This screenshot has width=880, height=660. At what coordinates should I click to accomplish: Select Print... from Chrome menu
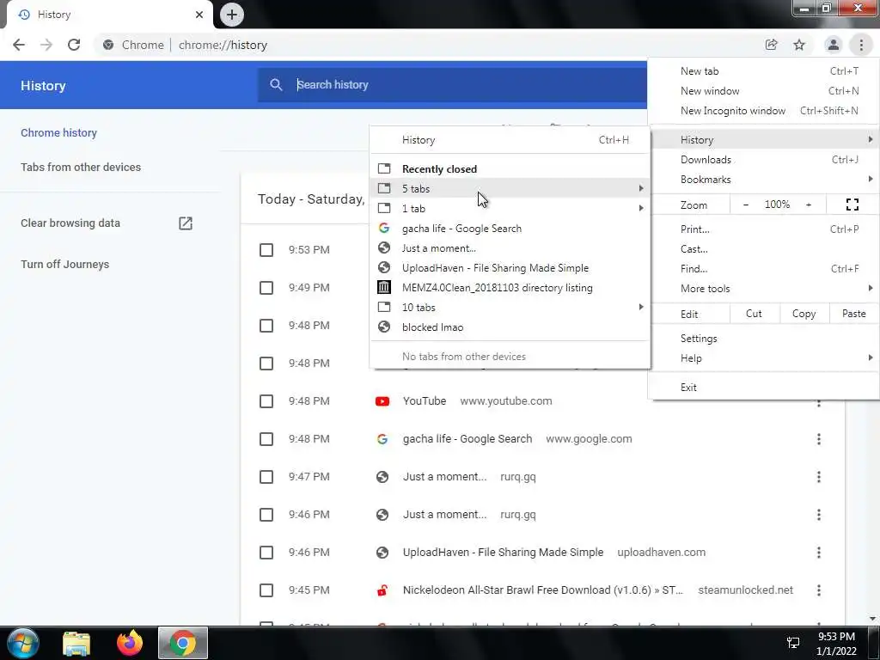coord(763,229)
